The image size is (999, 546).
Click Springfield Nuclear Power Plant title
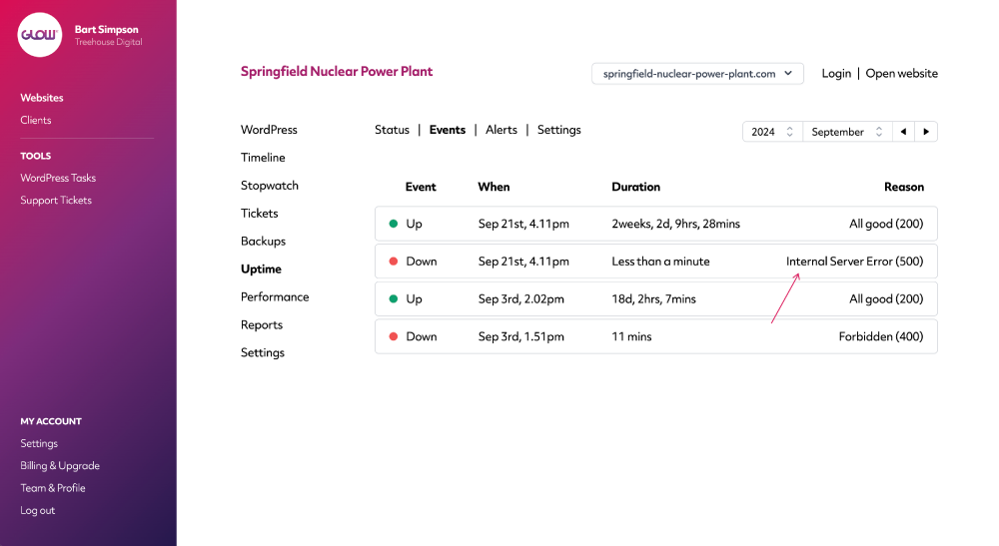coord(337,71)
